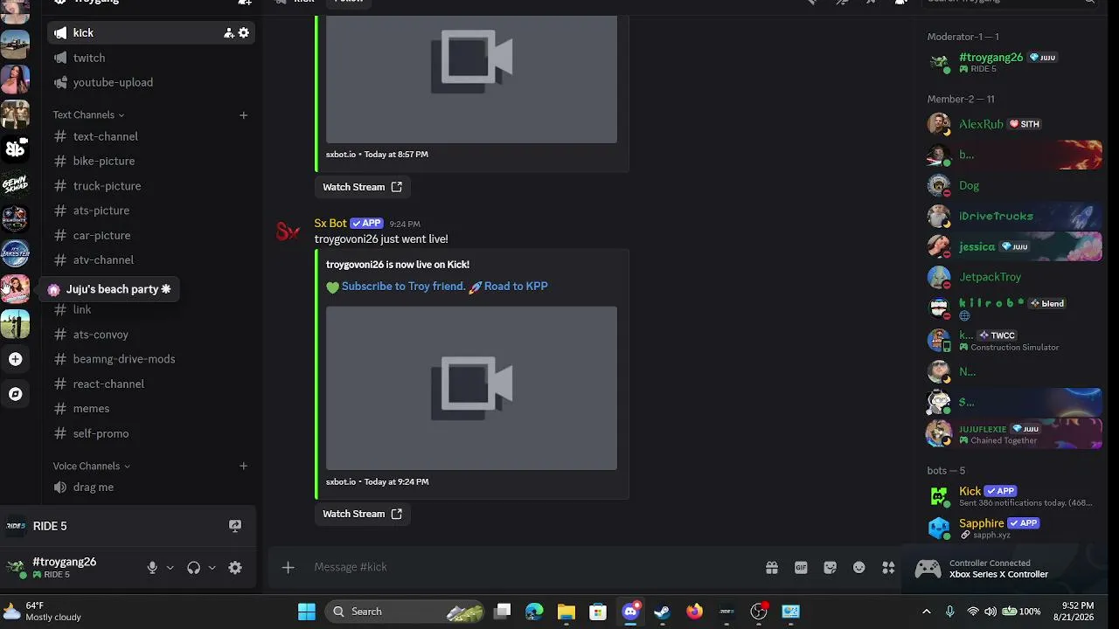Open OBS Studio from the taskbar
The image size is (1119, 629).
(x=759, y=612)
